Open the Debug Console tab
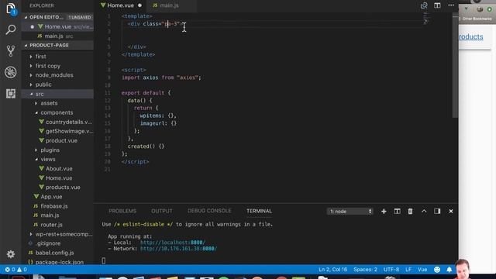This screenshot has width=496, height=279. 209,211
